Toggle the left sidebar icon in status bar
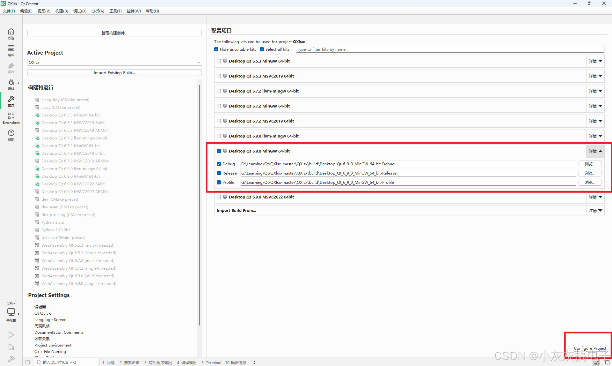Image resolution: width=612 pixels, height=366 pixels. (27, 362)
